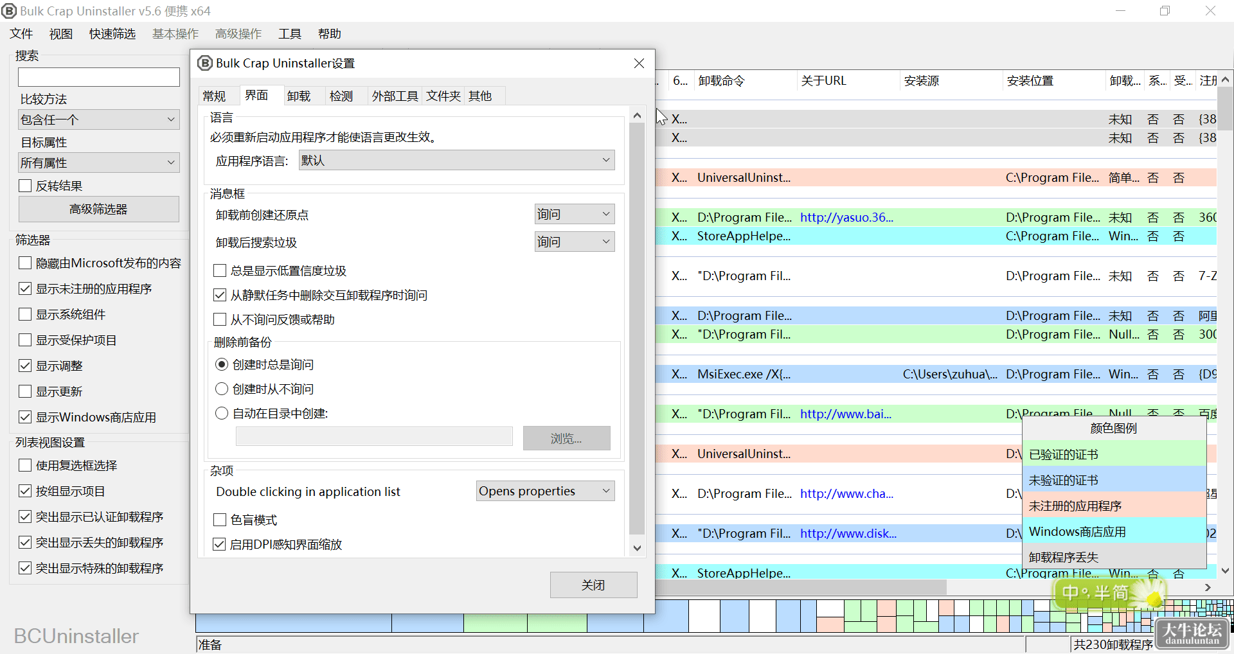Close the settings dialog with the X
The image size is (1234, 654).
639,63
